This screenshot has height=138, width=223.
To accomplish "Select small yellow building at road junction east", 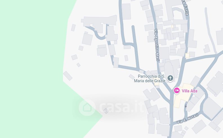I will pyautogui.click(x=187, y=55).
